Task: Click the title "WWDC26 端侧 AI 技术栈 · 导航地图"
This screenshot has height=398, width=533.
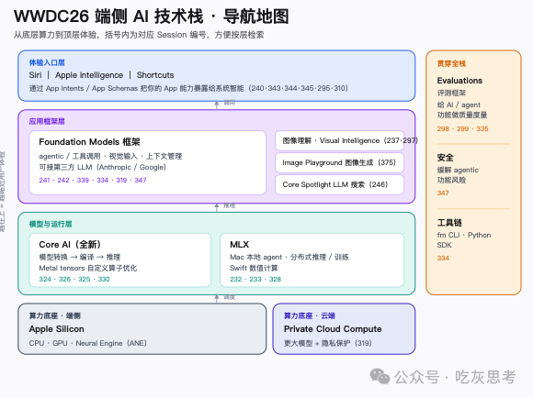Action: point(152,17)
